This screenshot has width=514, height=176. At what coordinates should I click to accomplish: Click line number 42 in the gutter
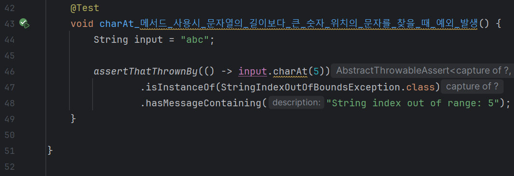pos(9,8)
